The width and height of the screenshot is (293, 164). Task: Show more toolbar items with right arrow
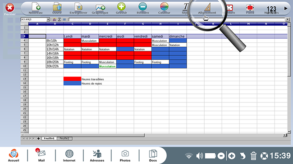pyautogui.click(x=286, y=9)
